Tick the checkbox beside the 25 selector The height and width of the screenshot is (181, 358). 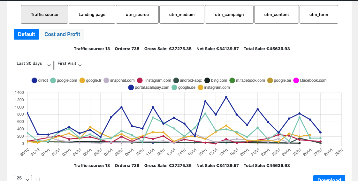[x=38, y=179]
